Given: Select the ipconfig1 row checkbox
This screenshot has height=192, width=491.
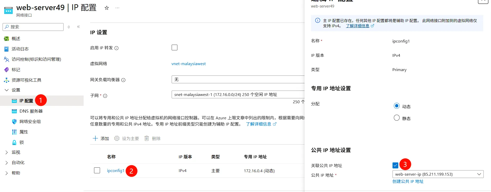Looking at the screenshot, I should tap(97, 170).
